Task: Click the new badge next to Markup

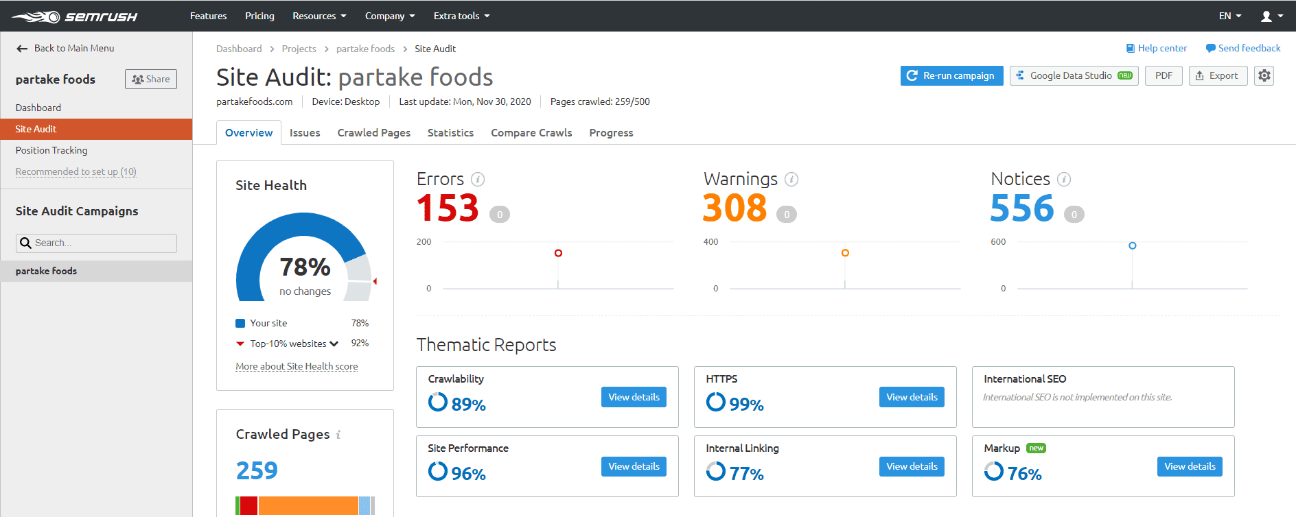Action: (1036, 448)
